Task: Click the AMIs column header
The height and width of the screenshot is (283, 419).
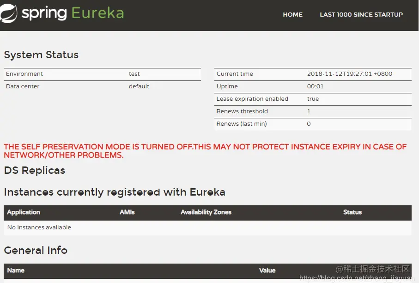Action: tap(127, 212)
